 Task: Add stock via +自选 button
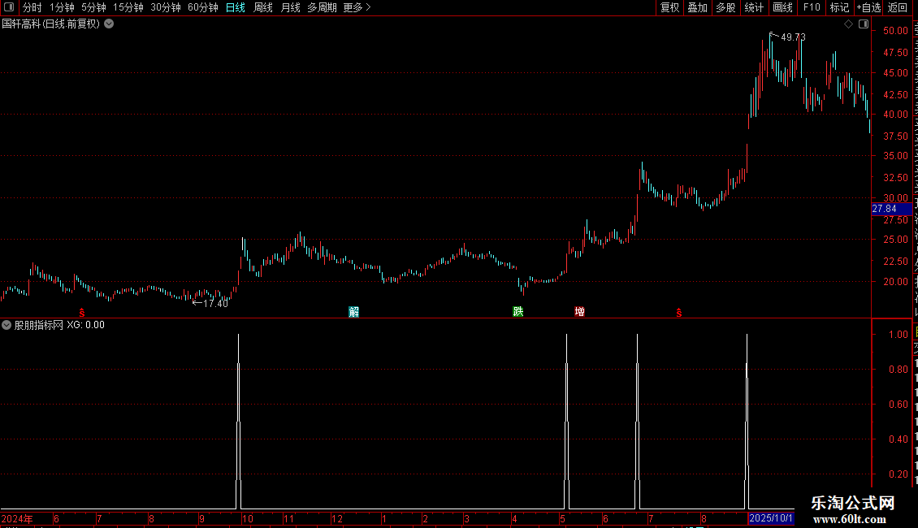coord(868,7)
